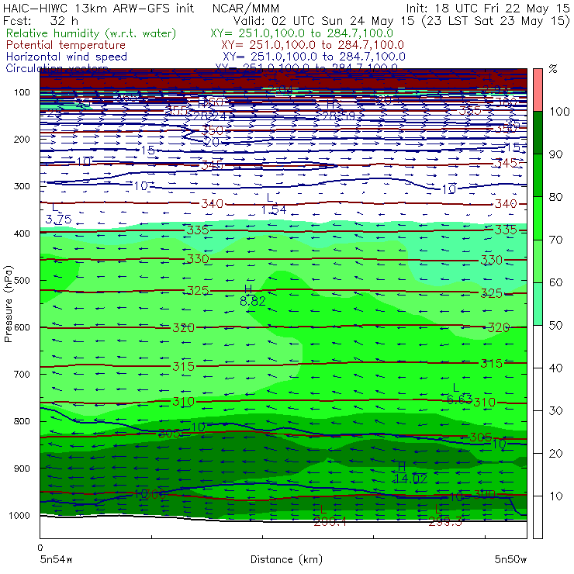This screenshot has height=574, width=574.
Task: Click the white 40–50 colorbar segment
Action: click(x=538, y=347)
